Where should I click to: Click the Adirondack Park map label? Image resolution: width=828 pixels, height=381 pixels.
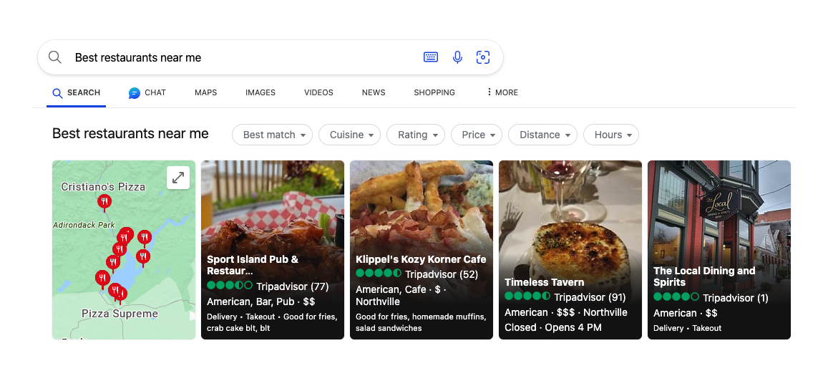pos(84,225)
